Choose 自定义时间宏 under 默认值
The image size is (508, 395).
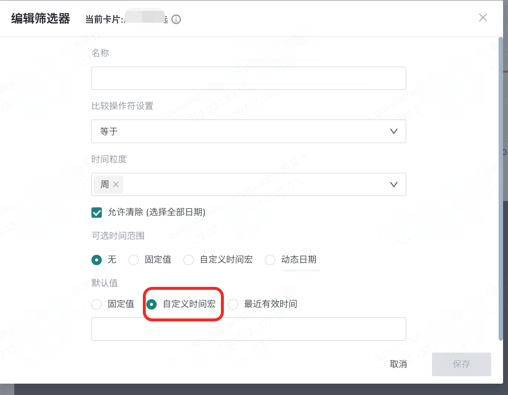[x=151, y=304]
